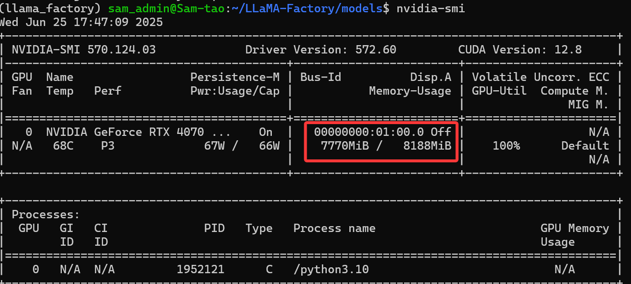Click "Driver Version: 572.60" text
The image size is (631, 284).
(321, 50)
